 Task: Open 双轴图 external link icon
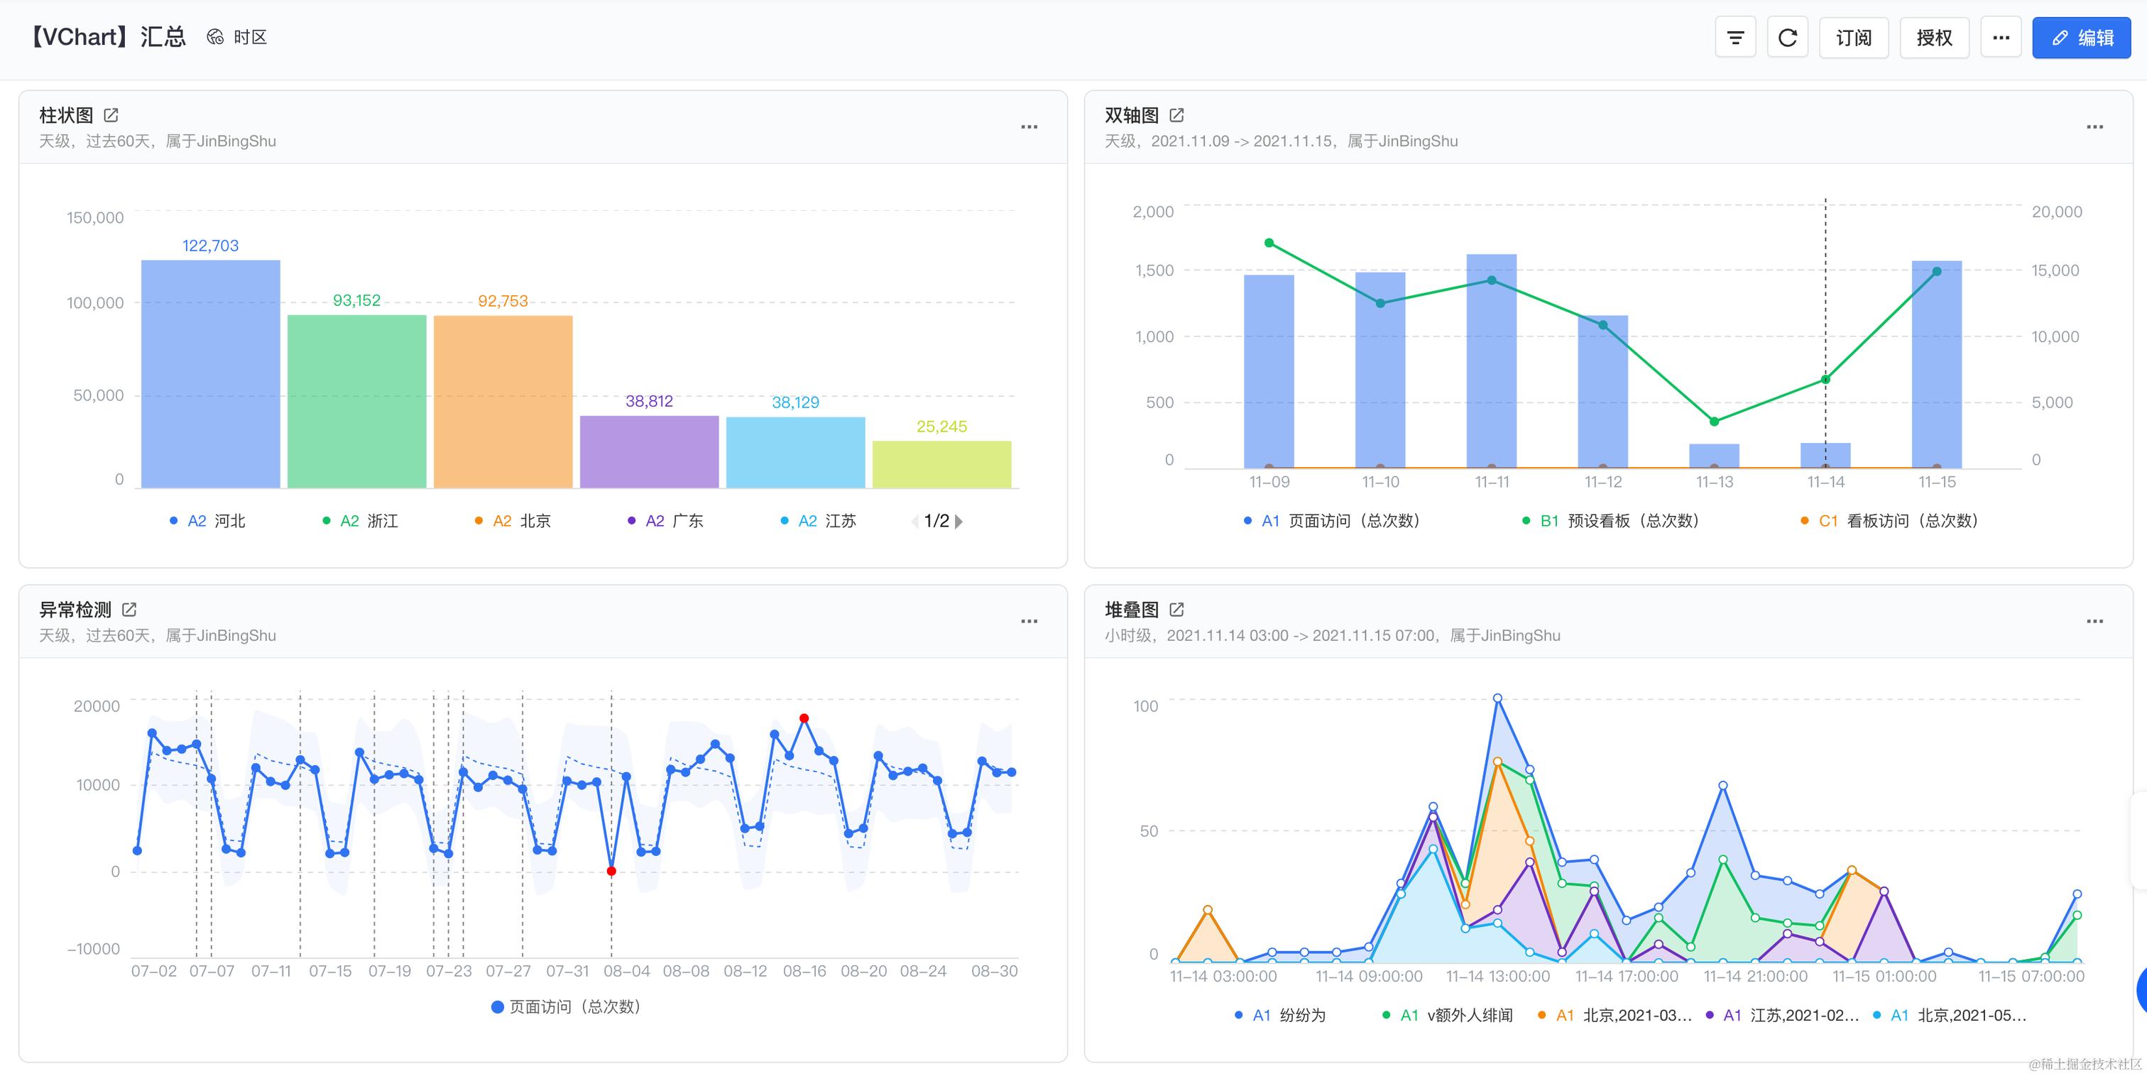tap(1176, 115)
